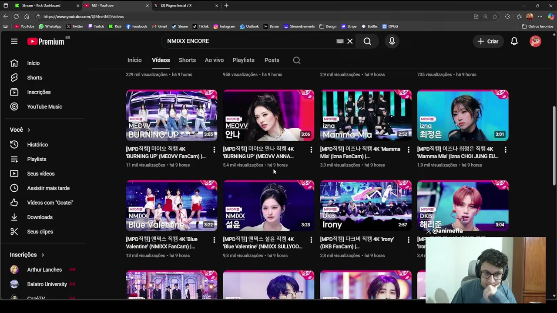Open Arthur Lanches channel subscription
The height and width of the screenshot is (313, 557).
(x=44, y=270)
